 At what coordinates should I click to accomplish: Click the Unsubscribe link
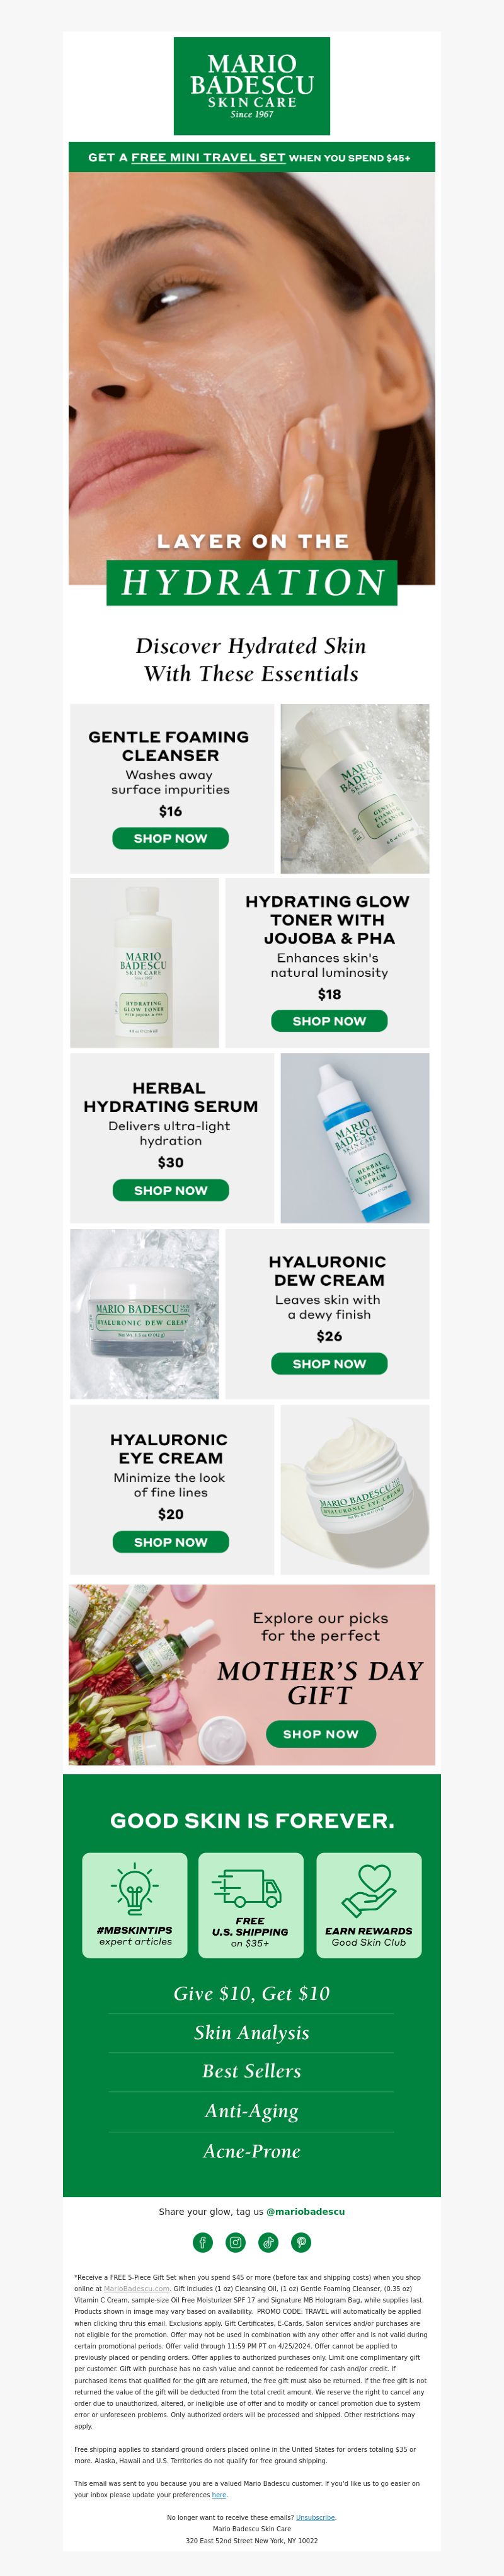tap(315, 2517)
